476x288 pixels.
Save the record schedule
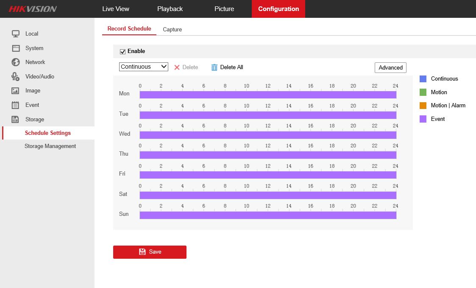tap(150, 252)
